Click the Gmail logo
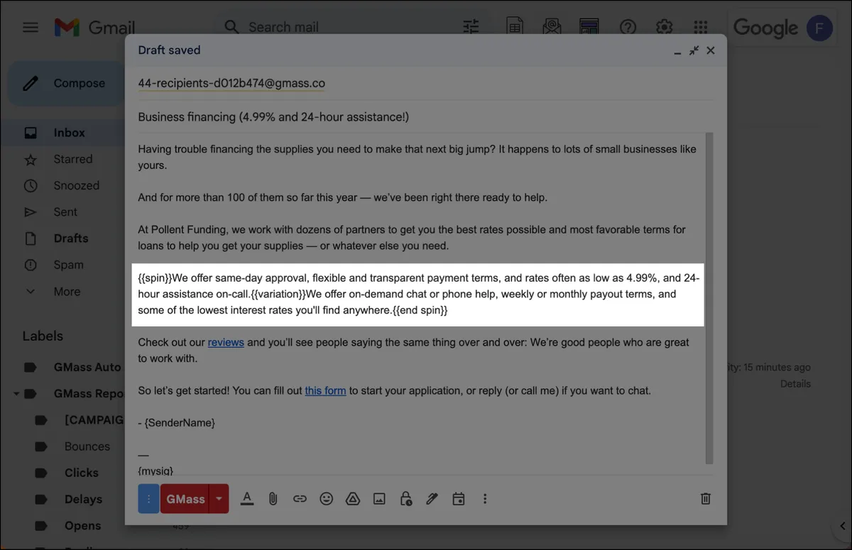Screen dimensions: 852x550 [x=94, y=28]
